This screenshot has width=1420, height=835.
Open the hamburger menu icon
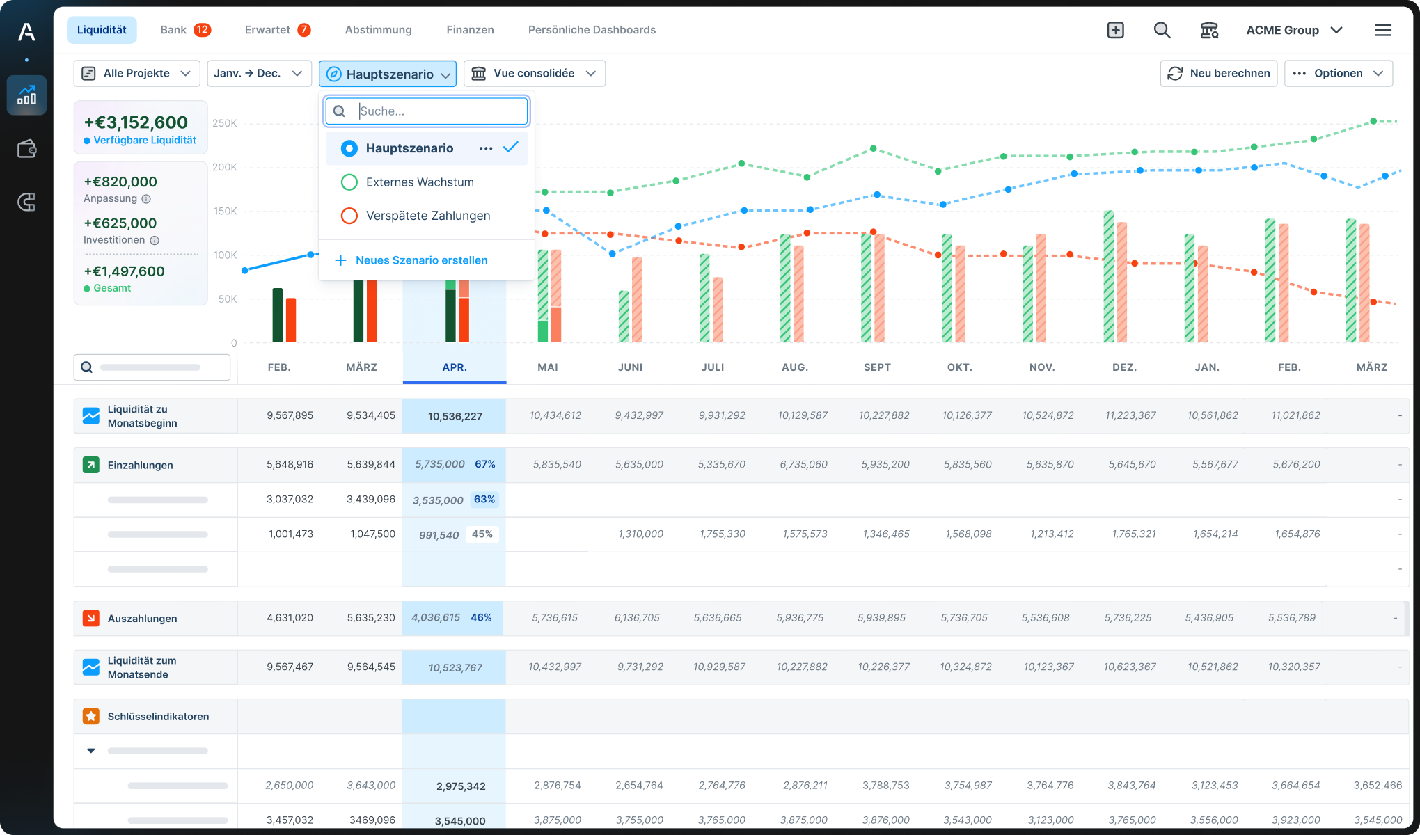1382,30
